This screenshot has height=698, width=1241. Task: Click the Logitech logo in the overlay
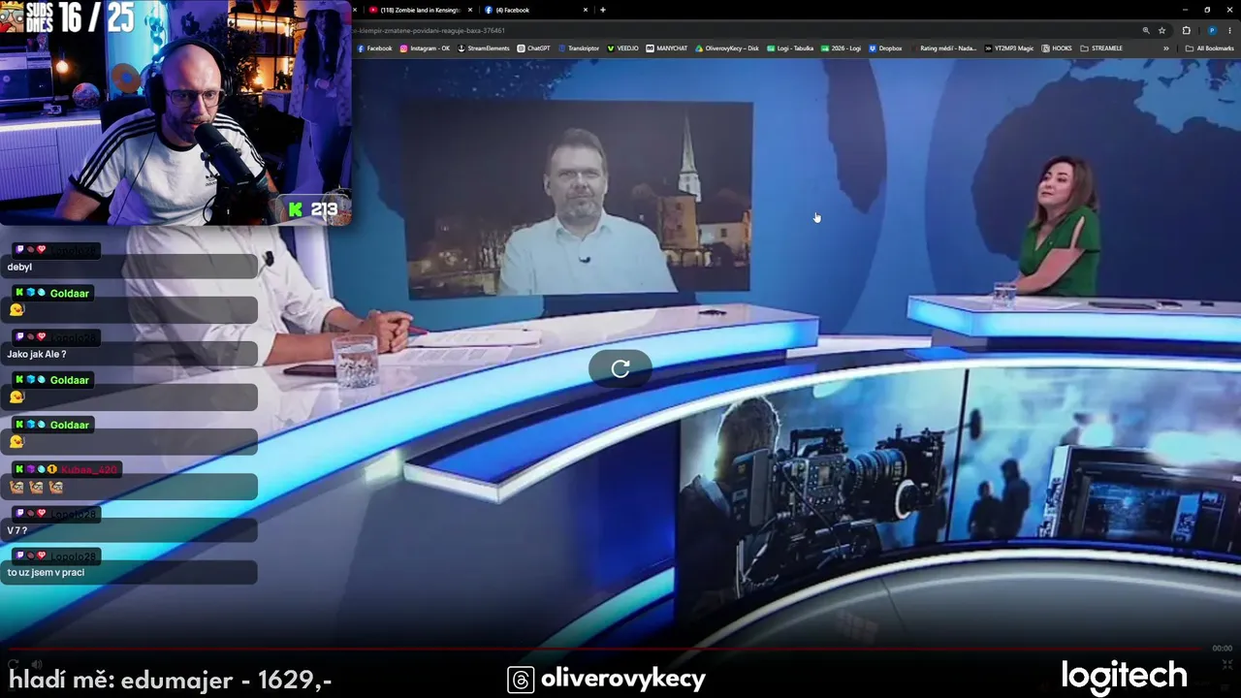[1124, 677]
